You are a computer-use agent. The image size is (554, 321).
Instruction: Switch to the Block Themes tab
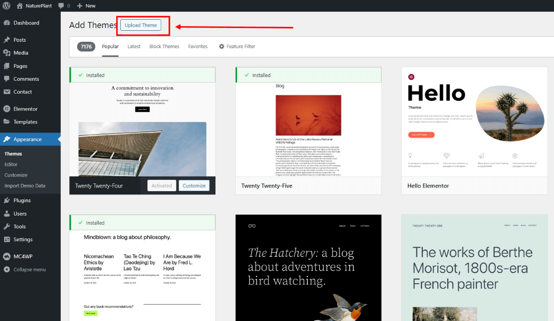(164, 46)
